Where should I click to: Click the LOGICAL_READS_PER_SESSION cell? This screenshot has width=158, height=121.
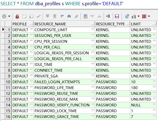(x=64, y=53)
